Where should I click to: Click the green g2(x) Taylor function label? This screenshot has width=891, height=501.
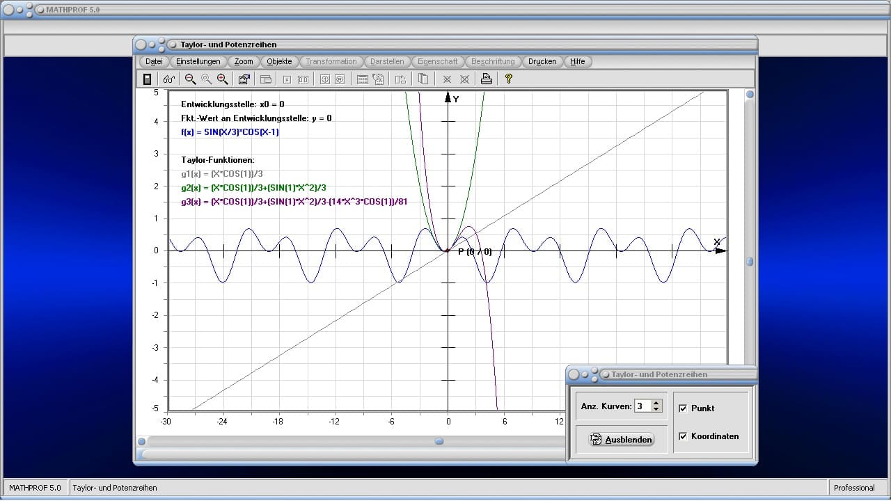pyautogui.click(x=253, y=188)
